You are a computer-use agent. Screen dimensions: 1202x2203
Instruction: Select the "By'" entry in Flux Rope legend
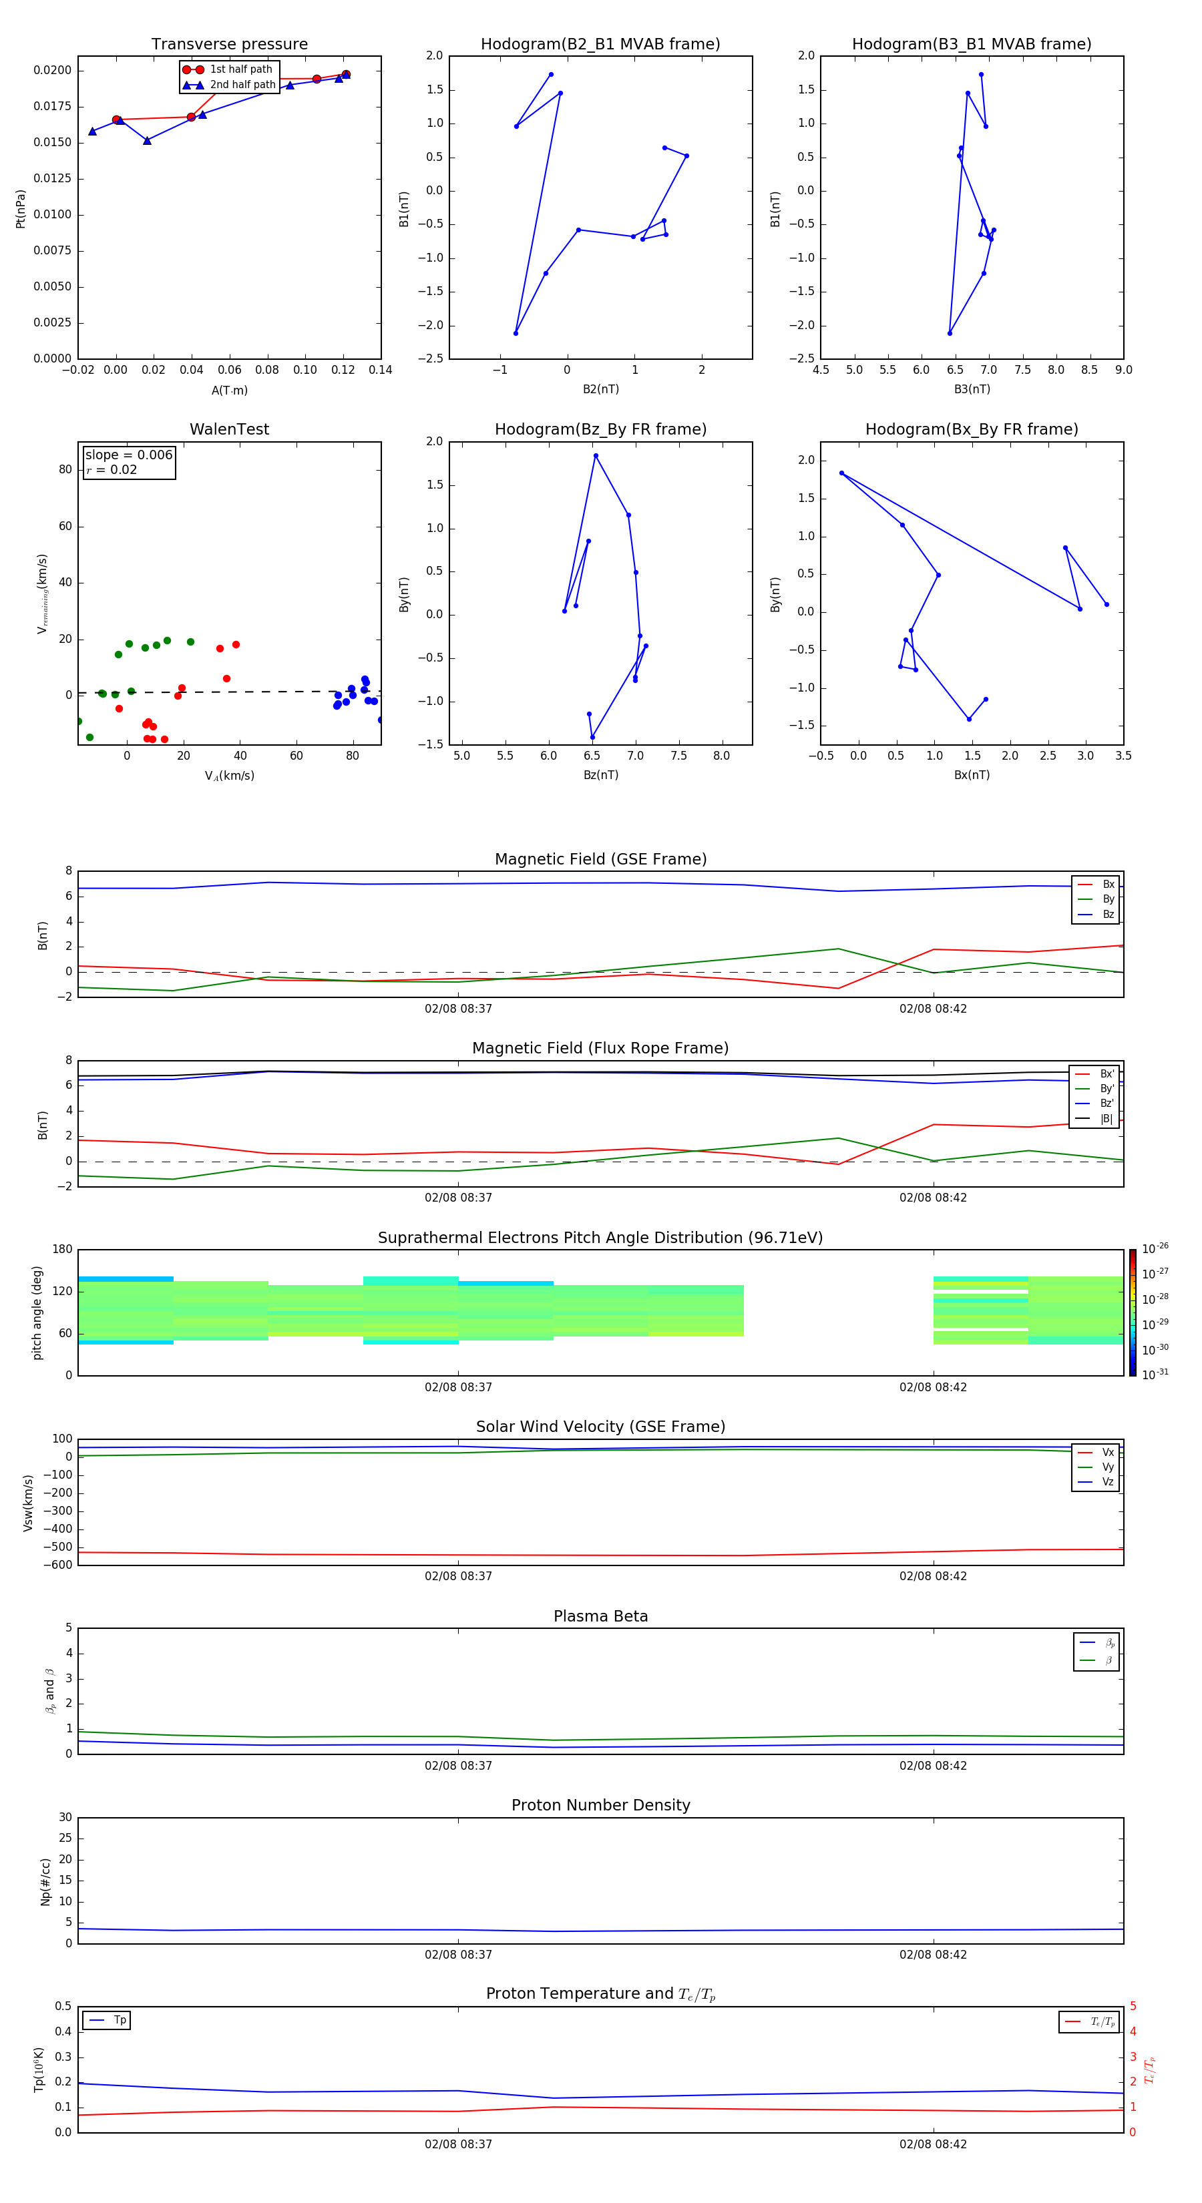pyautogui.click(x=1094, y=1089)
